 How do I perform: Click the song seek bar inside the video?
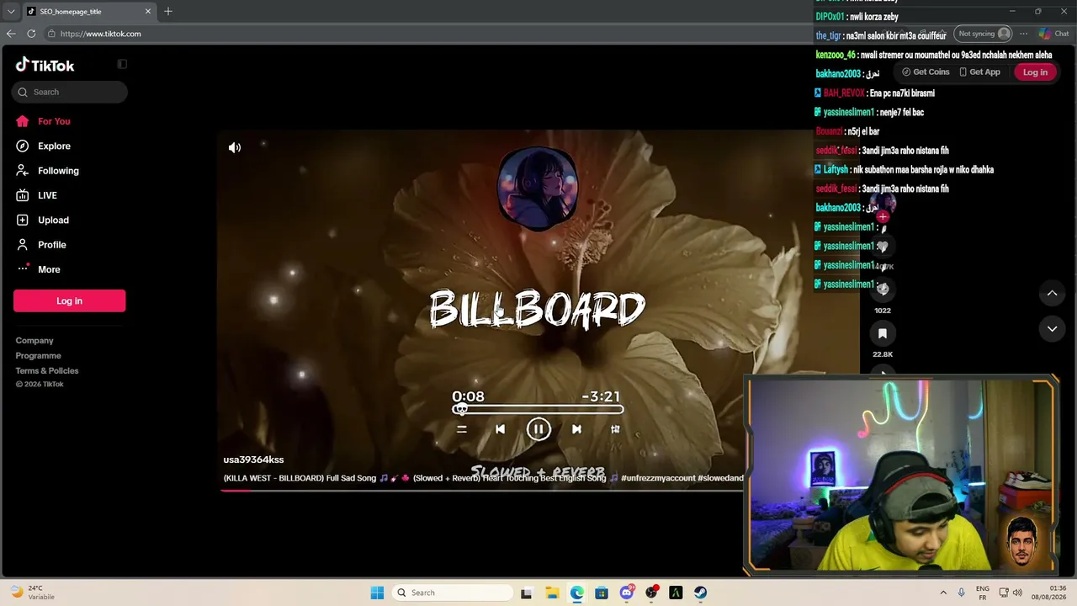pos(538,410)
